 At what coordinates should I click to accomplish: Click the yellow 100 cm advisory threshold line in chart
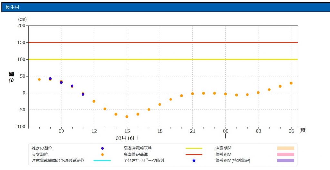tap(163, 59)
